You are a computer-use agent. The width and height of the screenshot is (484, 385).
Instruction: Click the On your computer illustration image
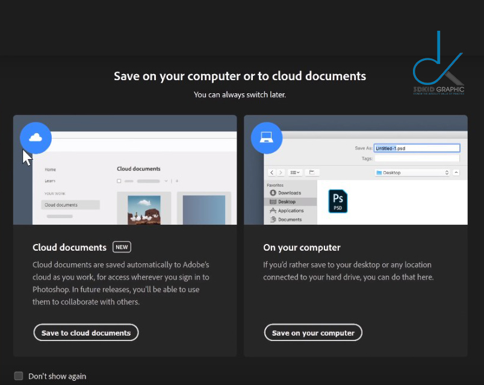tap(356, 170)
